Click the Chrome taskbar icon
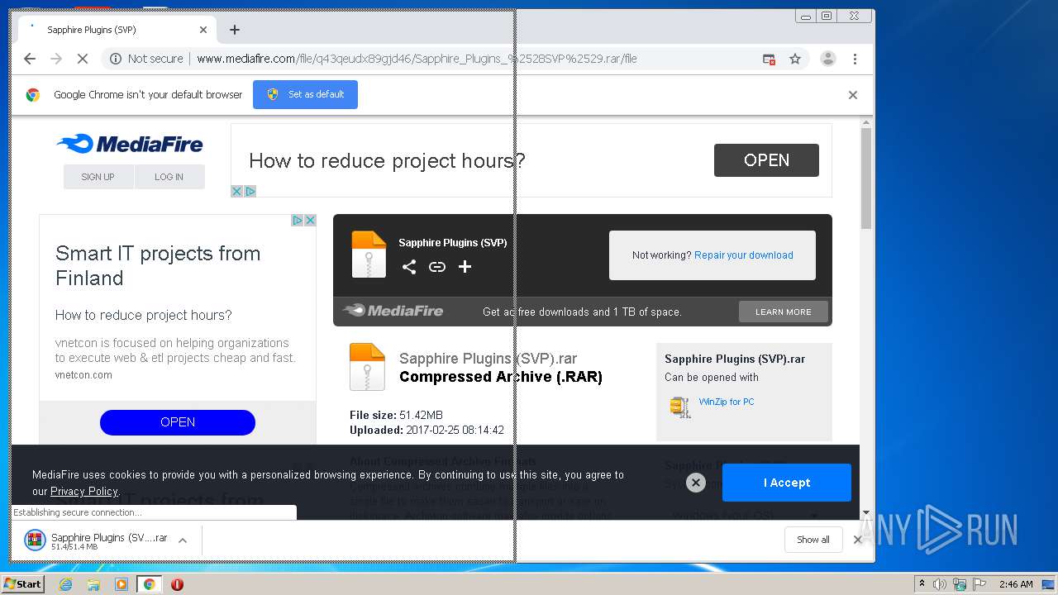The width and height of the screenshot is (1058, 595). [149, 584]
